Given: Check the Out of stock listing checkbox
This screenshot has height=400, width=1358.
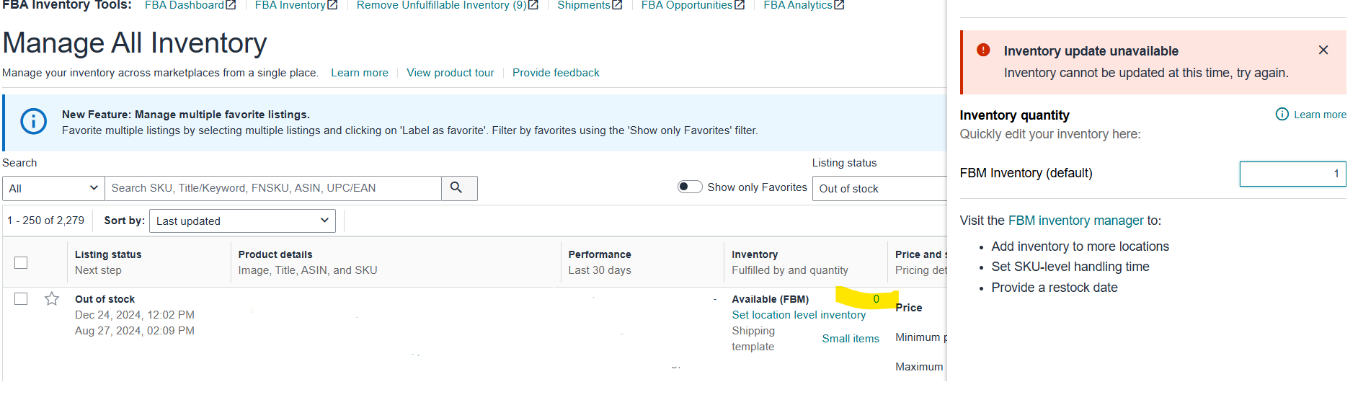Looking at the screenshot, I should tap(21, 298).
